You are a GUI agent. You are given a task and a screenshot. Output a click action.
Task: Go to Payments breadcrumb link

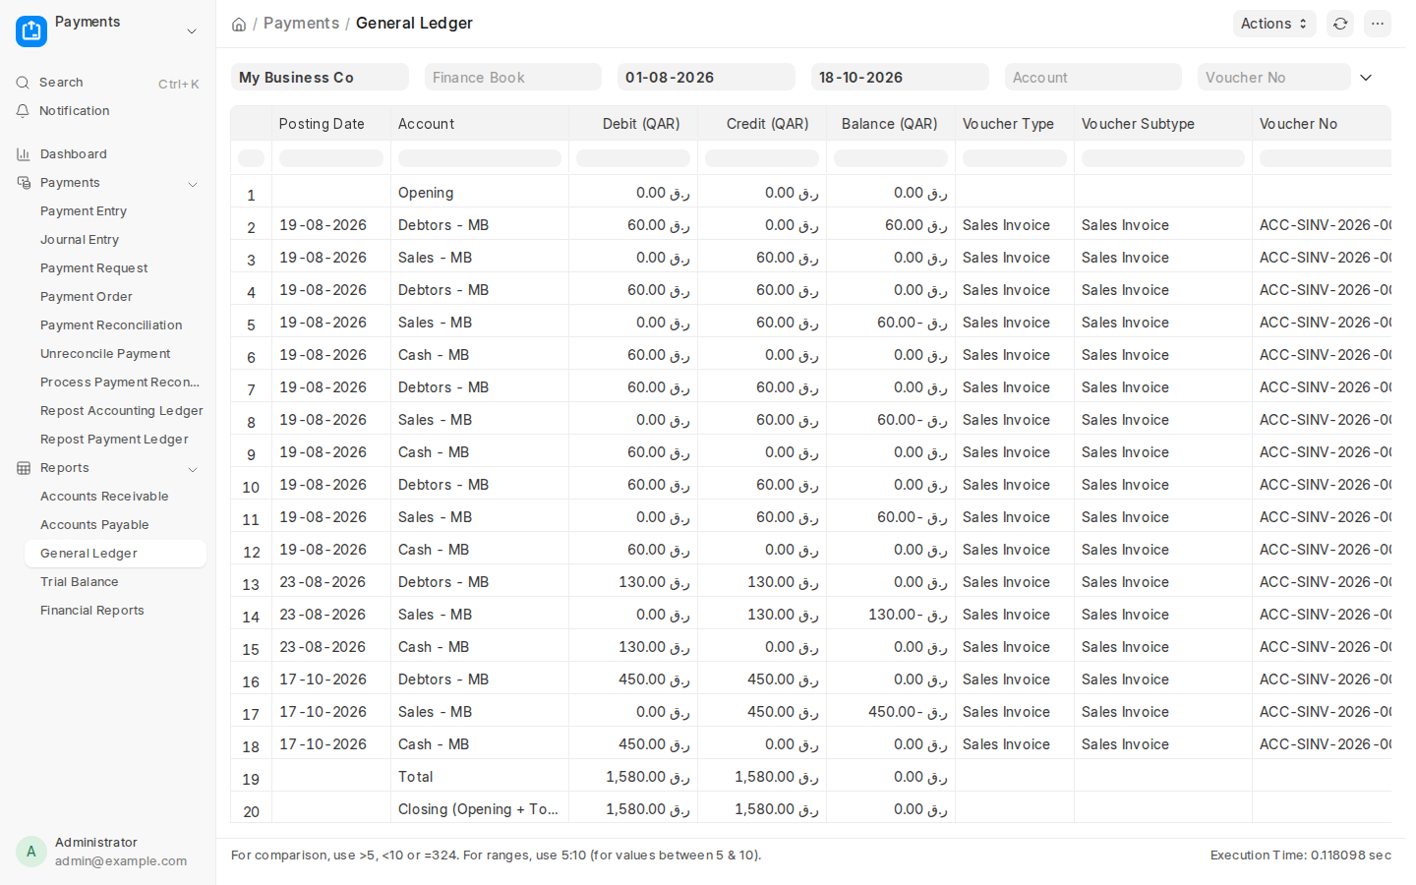click(x=301, y=24)
